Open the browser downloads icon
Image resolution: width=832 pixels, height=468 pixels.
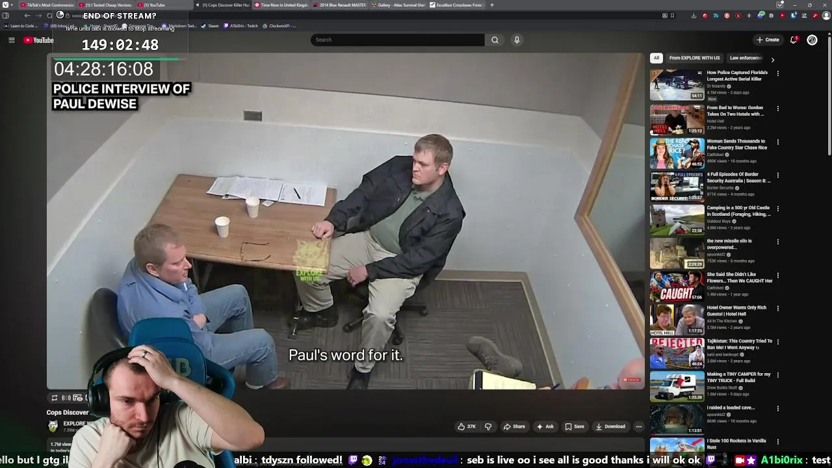(694, 16)
